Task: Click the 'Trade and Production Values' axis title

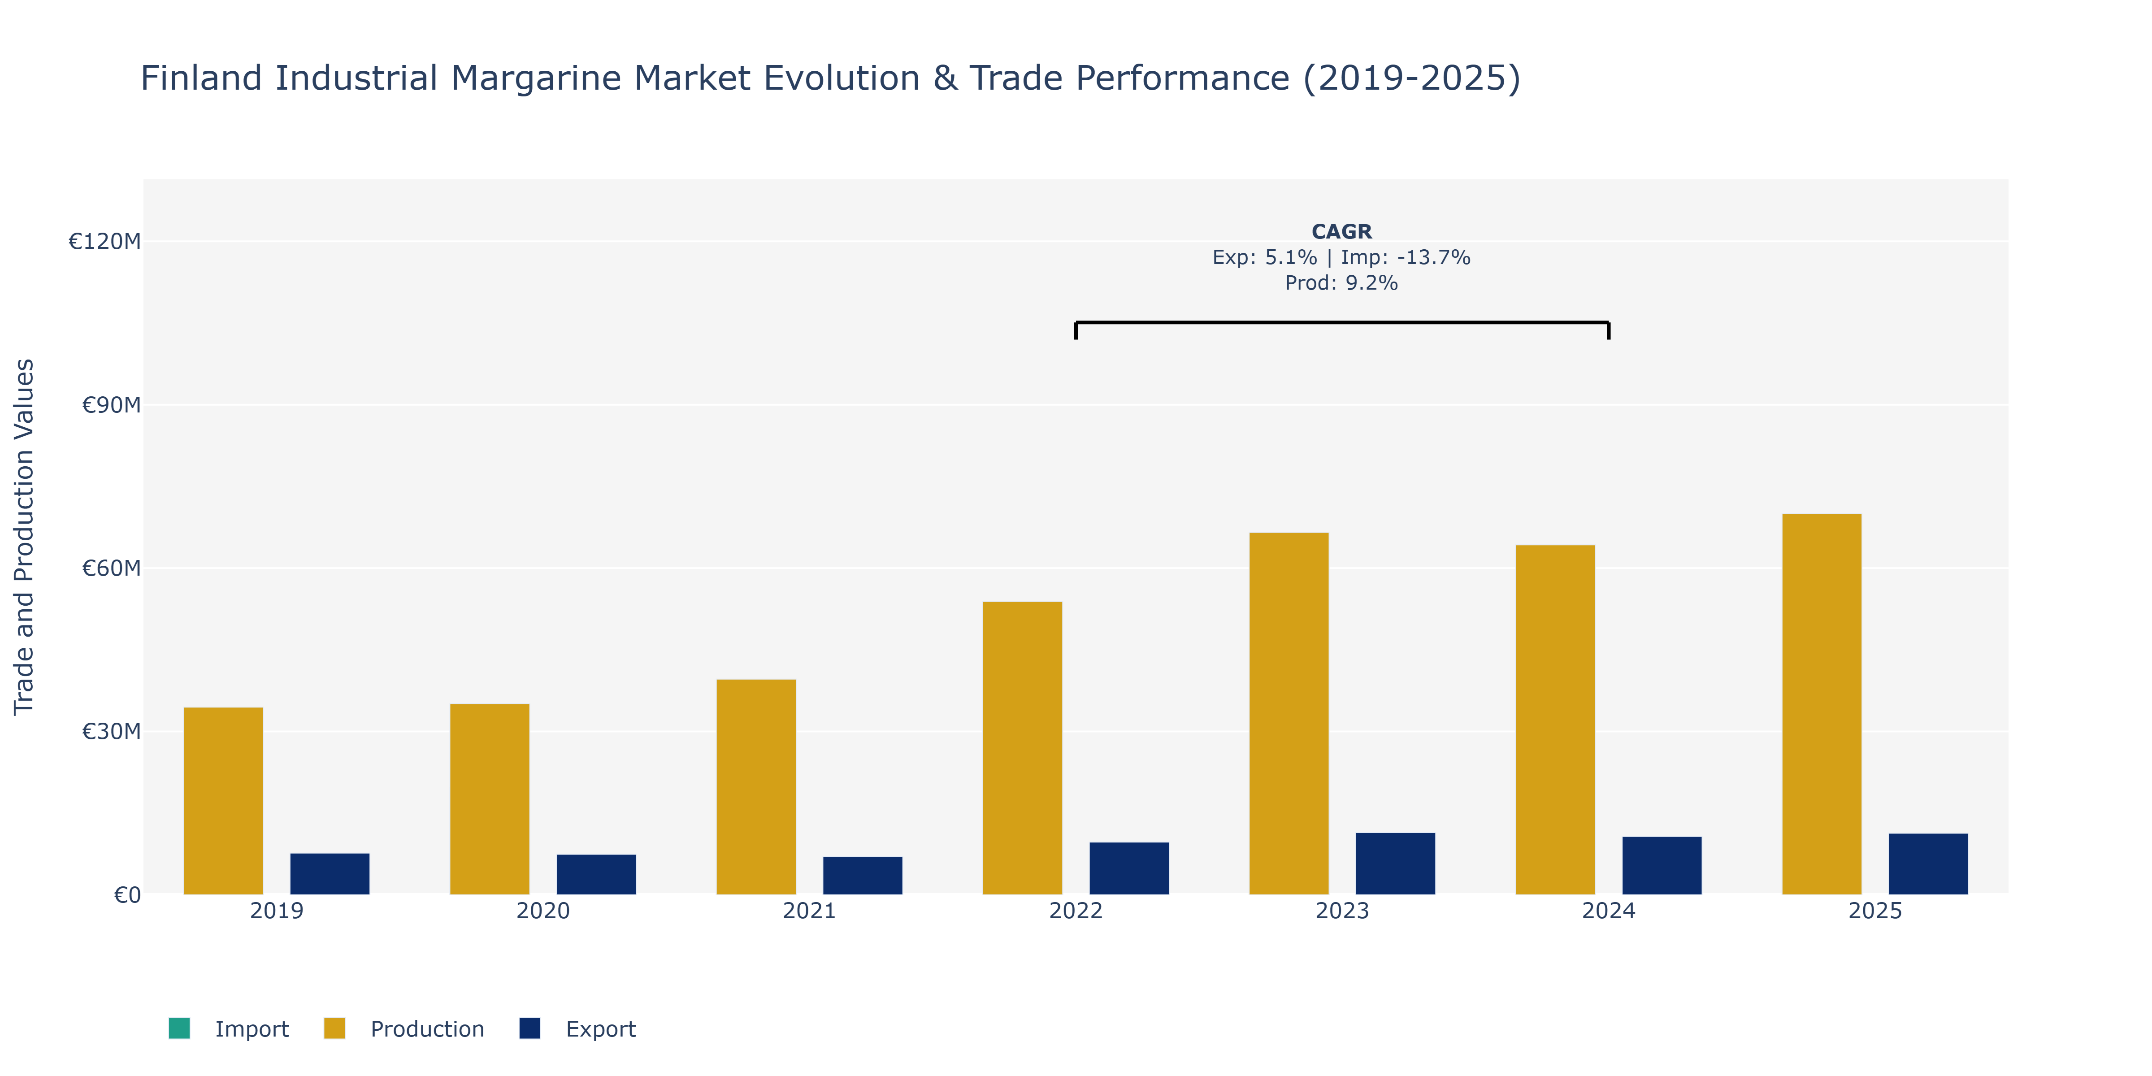Action: click(x=24, y=536)
